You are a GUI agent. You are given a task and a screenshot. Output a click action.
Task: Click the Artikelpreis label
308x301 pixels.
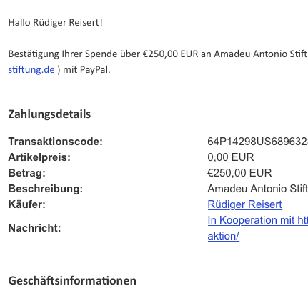39,157
